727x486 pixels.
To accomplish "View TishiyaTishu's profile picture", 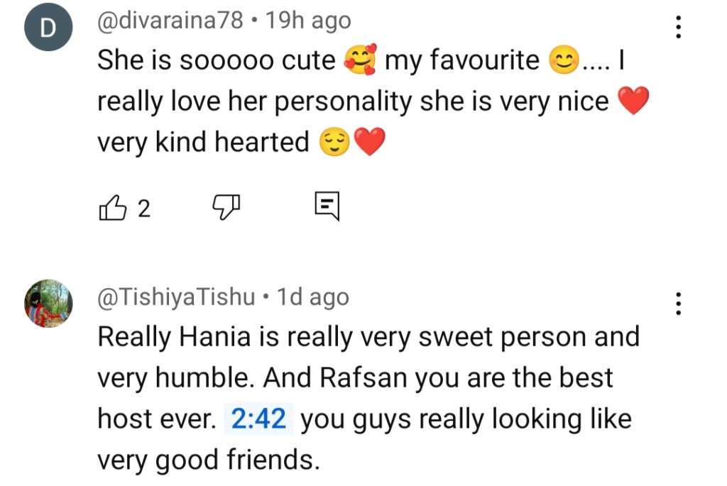I will [x=48, y=303].
